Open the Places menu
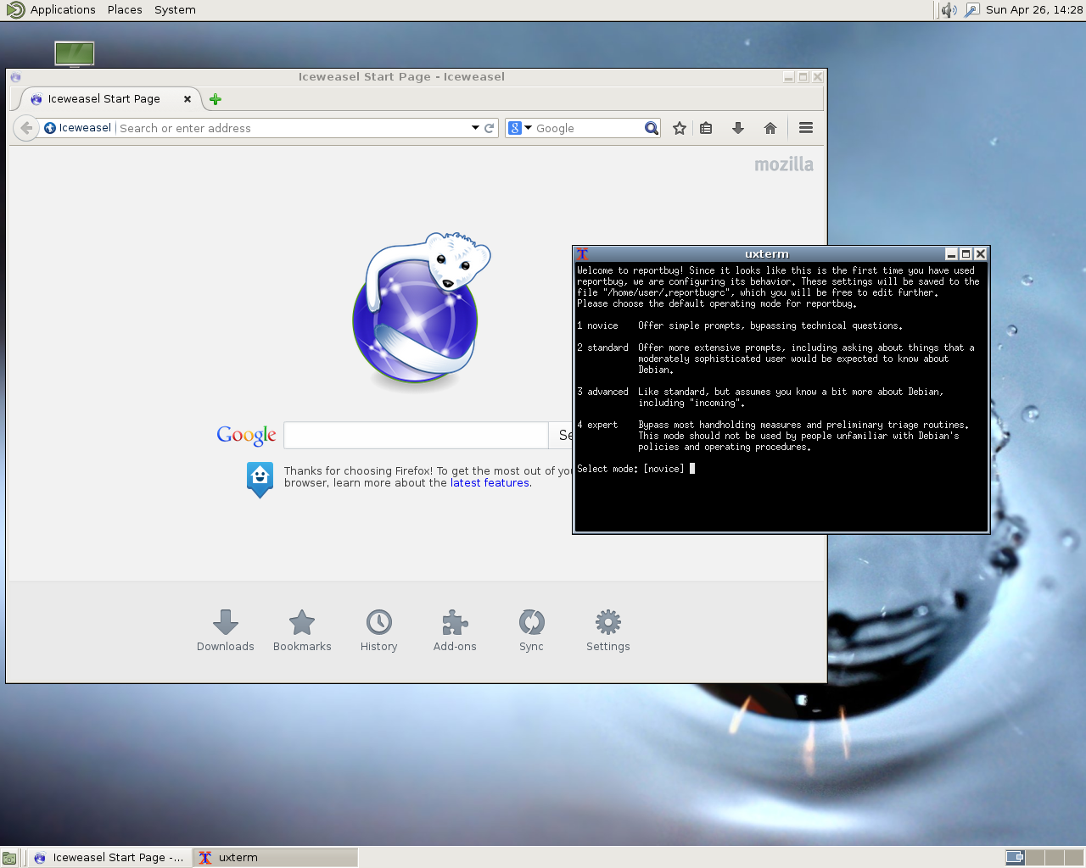The width and height of the screenshot is (1086, 868). click(125, 9)
